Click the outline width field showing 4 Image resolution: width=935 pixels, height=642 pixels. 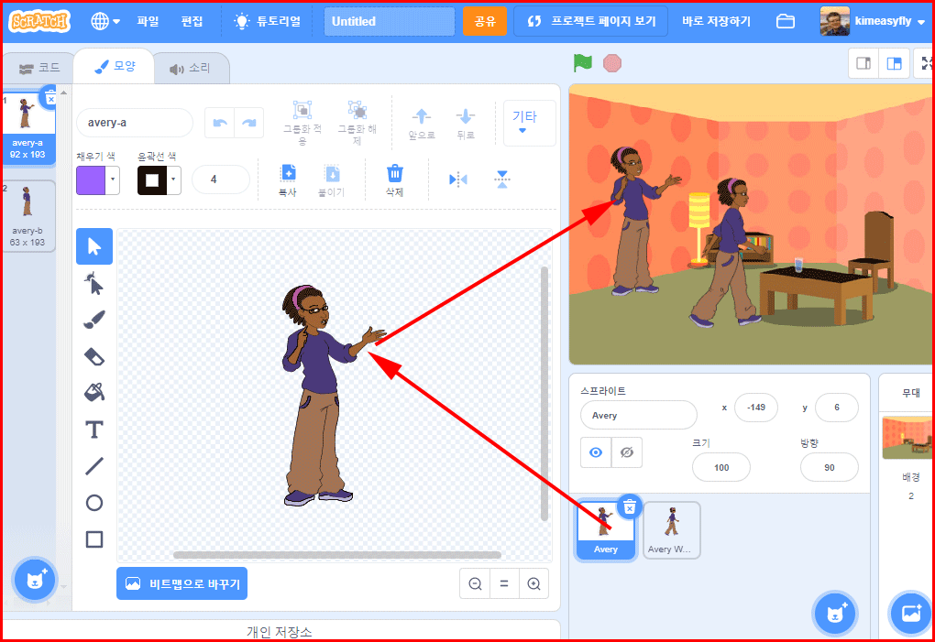click(x=221, y=180)
